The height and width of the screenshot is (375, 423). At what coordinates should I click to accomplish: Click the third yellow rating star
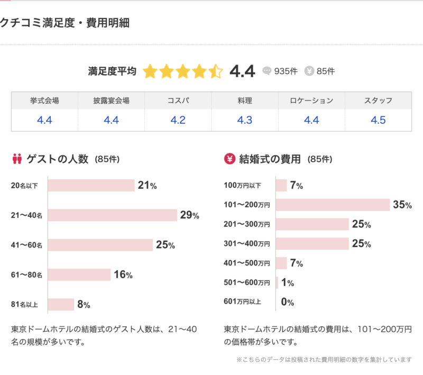point(183,71)
